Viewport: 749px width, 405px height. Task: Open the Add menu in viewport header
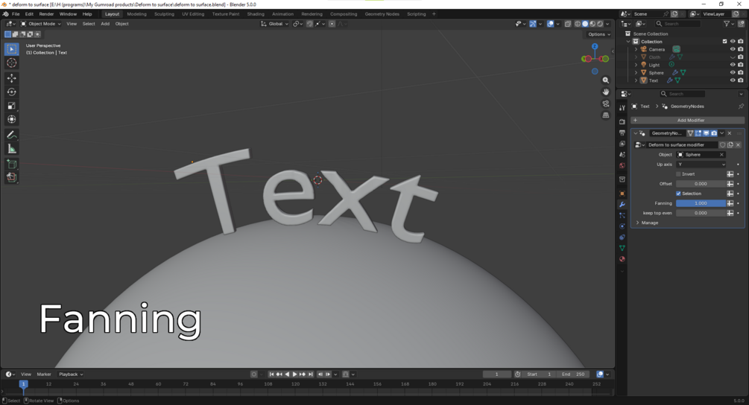coord(105,24)
